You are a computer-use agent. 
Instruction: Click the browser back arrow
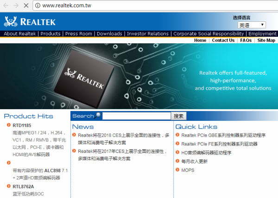6,6
